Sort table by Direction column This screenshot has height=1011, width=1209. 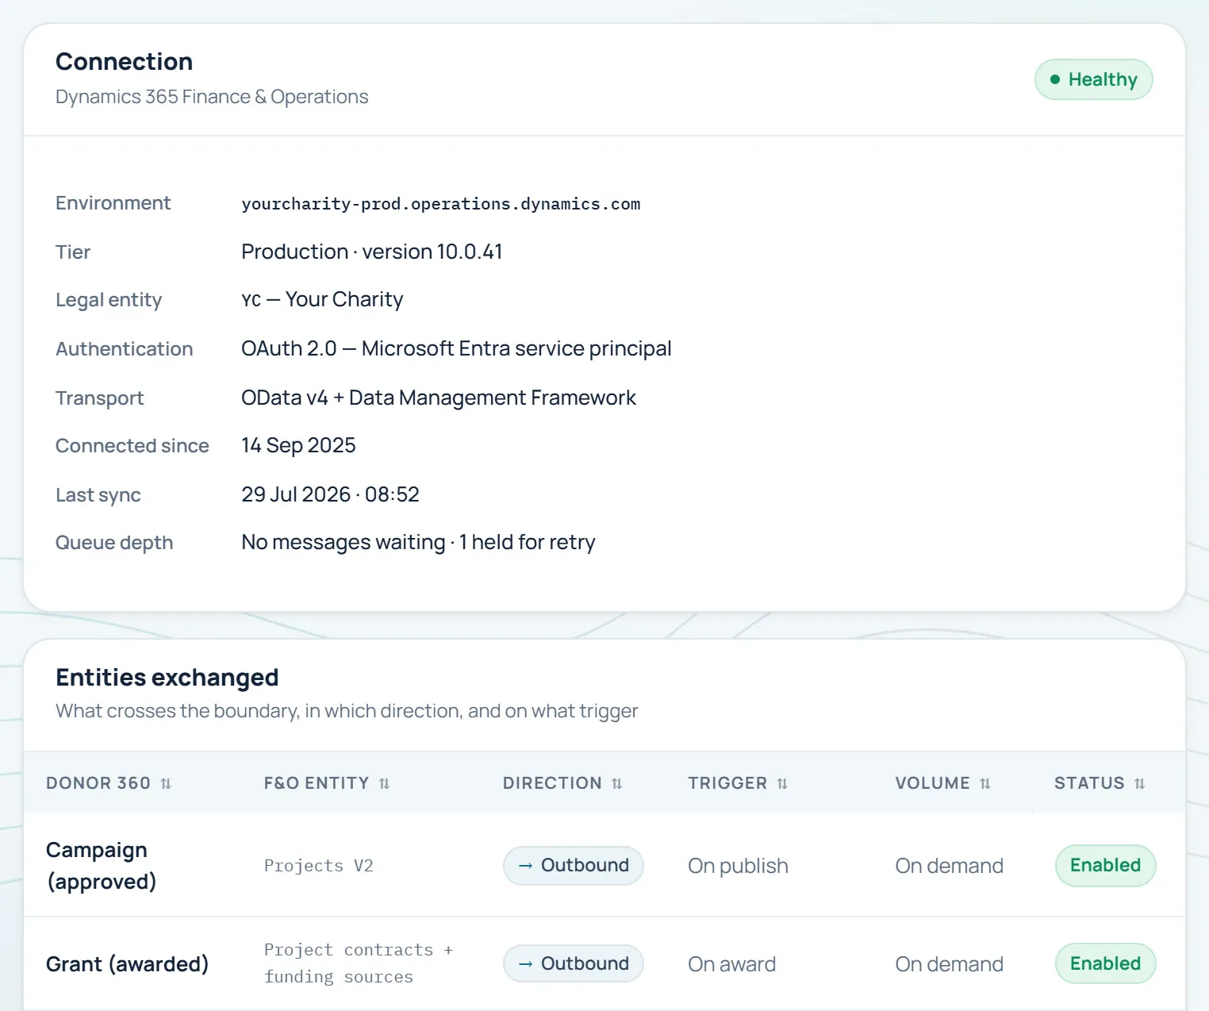click(x=562, y=783)
